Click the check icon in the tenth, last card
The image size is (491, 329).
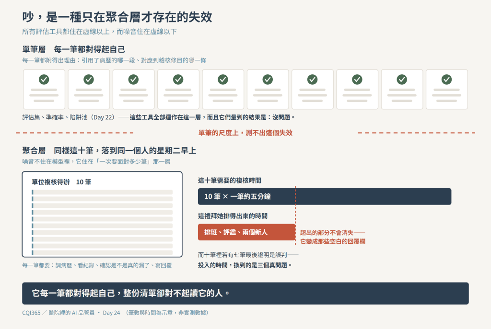[447, 79]
